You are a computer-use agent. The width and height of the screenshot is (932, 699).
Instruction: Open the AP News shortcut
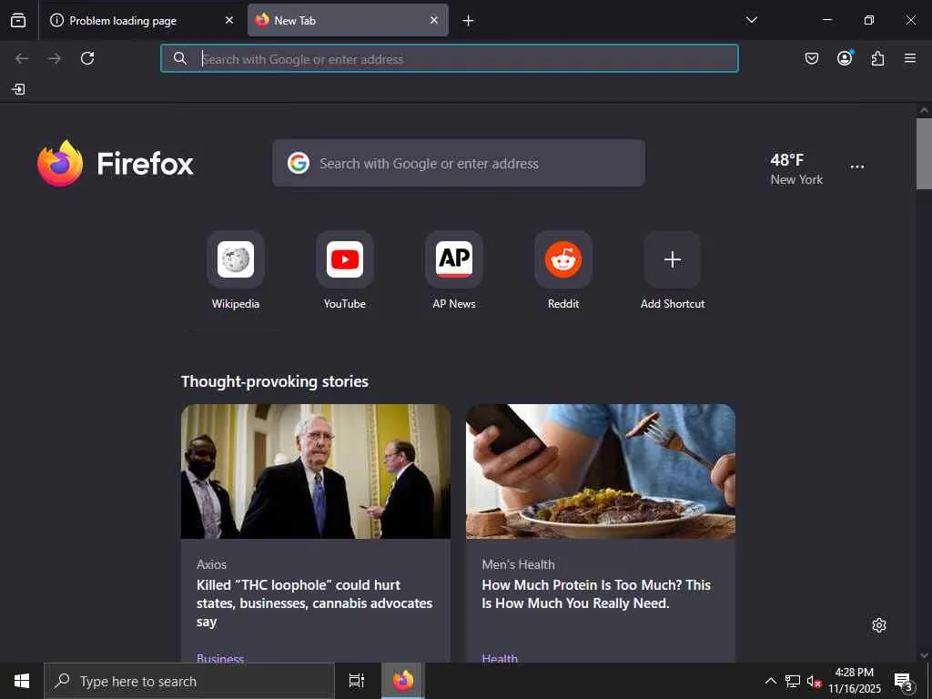click(x=454, y=270)
